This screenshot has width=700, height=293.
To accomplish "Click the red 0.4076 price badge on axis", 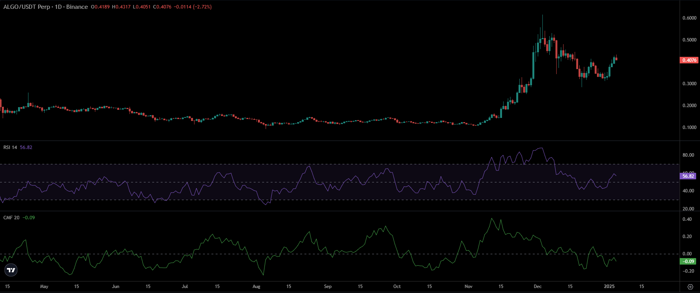I will tap(689, 60).
